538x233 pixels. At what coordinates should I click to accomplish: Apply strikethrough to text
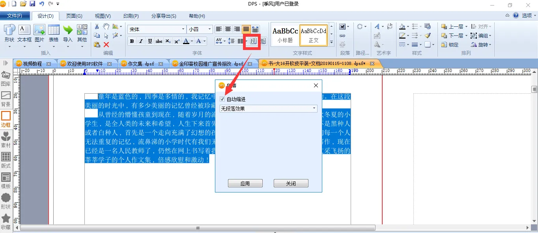159,41
